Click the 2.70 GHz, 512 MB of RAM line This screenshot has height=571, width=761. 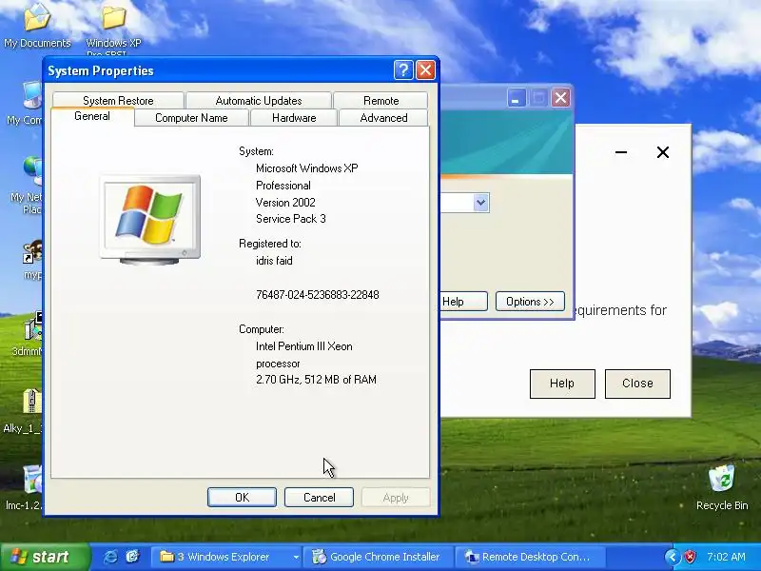click(x=316, y=380)
